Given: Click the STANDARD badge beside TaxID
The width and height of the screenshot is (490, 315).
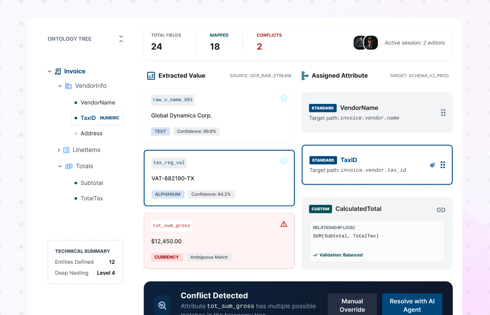Looking at the screenshot, I should (x=323, y=160).
